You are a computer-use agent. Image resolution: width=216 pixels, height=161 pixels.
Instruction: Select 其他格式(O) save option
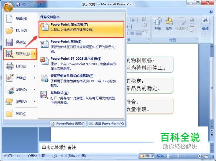[81, 98]
